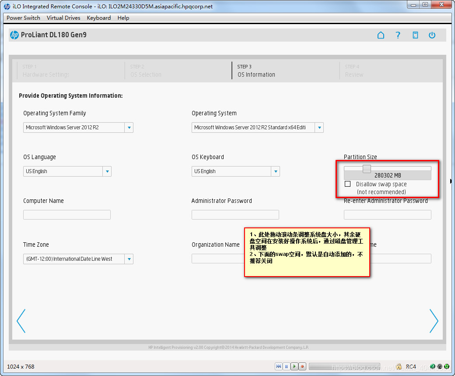
Task: Continue to next step with right arrow
Action: coord(434,321)
